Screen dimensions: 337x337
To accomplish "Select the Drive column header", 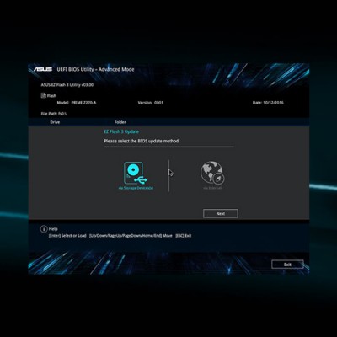I will tap(55, 122).
